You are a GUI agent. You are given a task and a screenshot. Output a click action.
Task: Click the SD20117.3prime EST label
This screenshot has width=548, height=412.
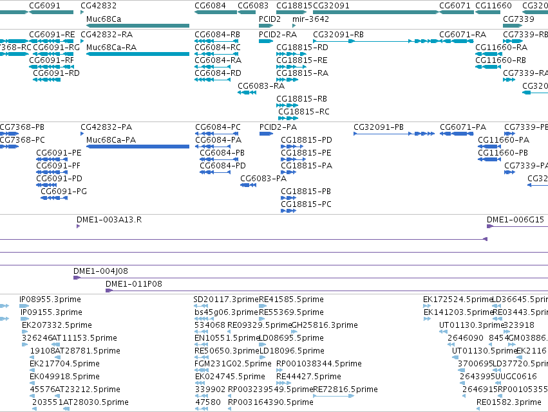(x=226, y=300)
